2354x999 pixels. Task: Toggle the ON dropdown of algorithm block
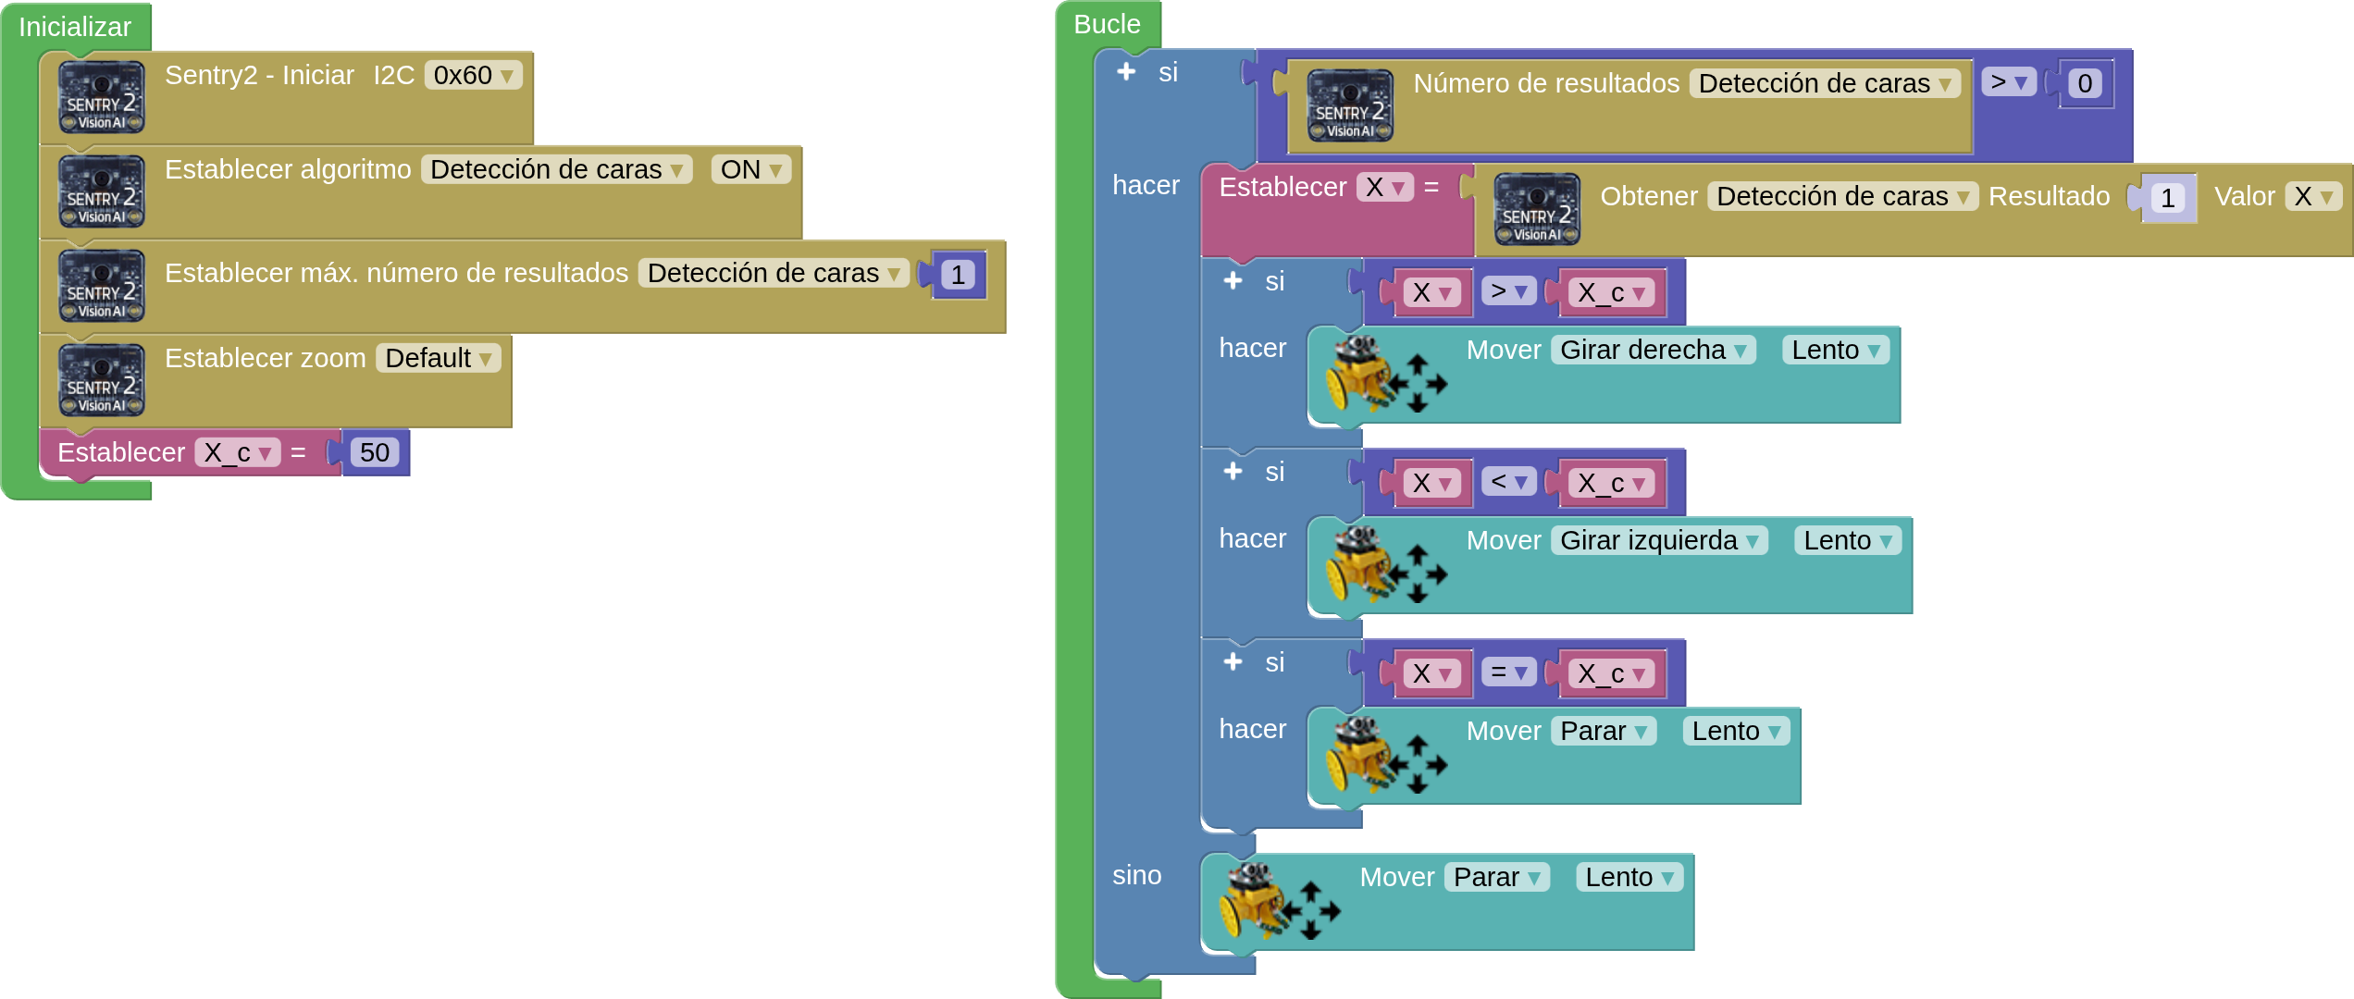tap(750, 169)
